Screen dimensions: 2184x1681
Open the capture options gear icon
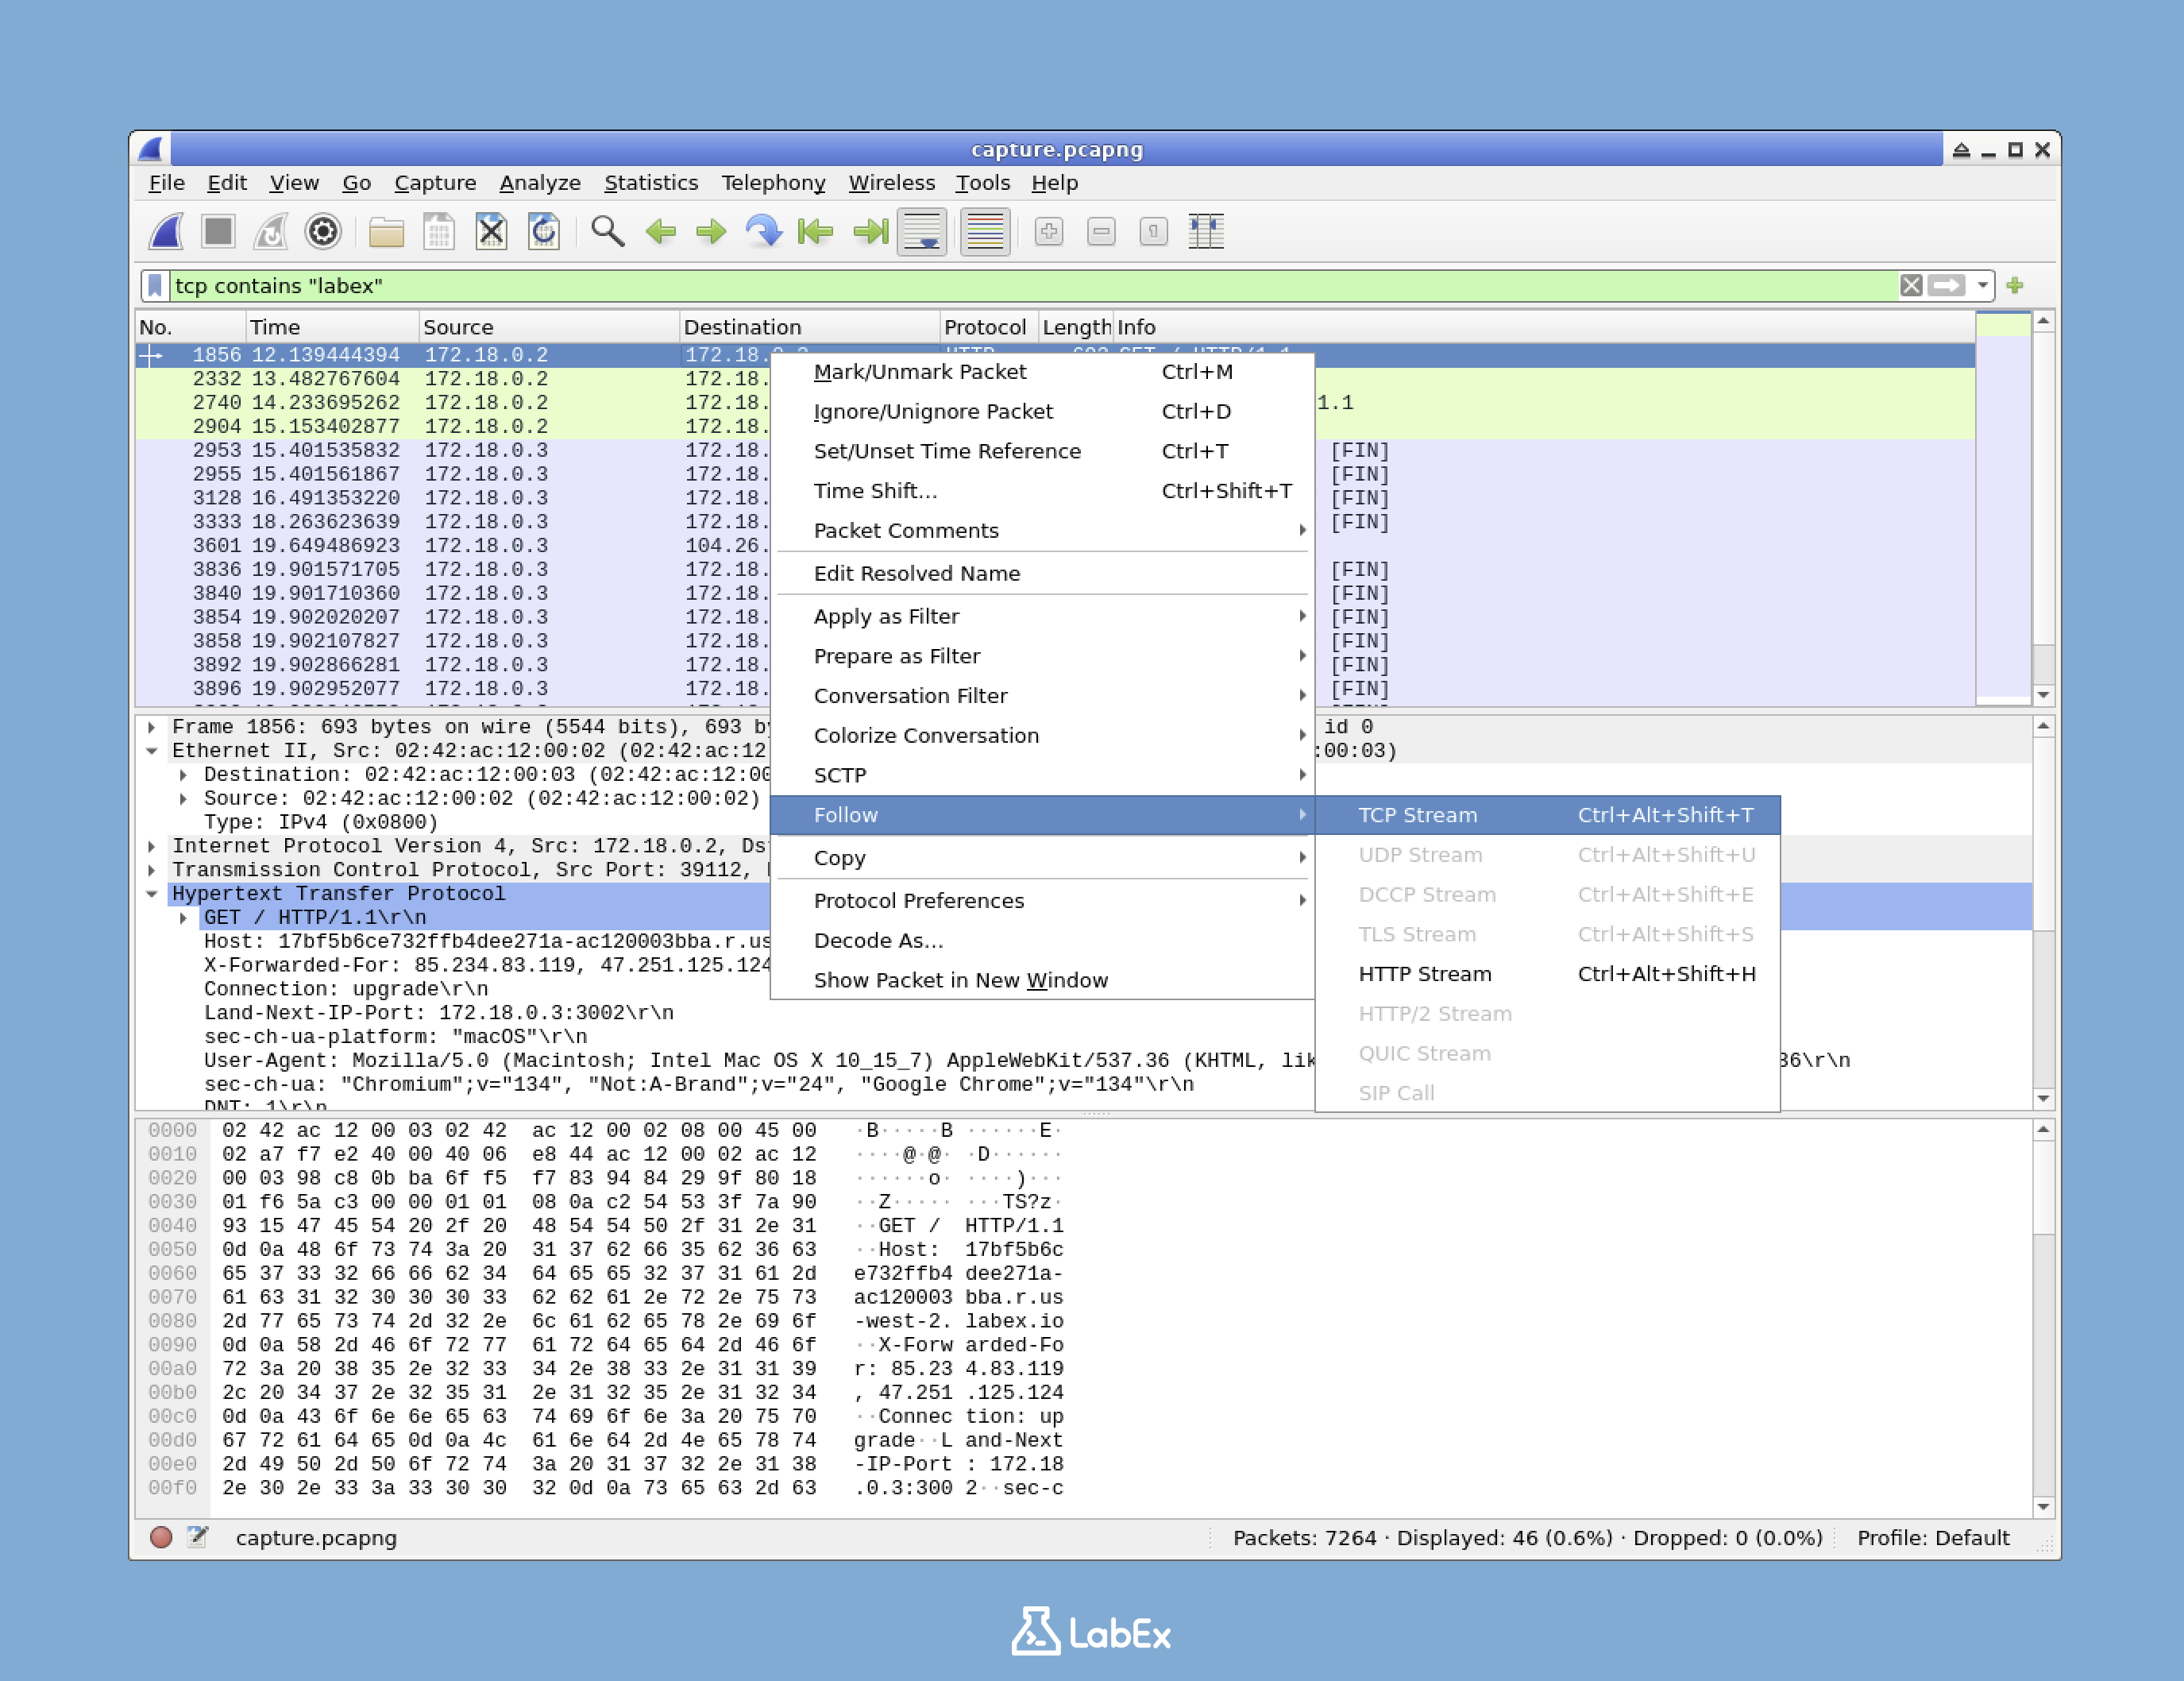click(x=322, y=232)
